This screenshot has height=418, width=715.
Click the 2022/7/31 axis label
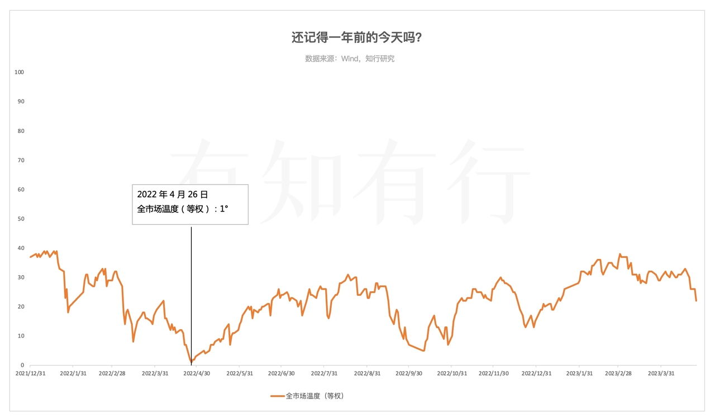point(325,373)
